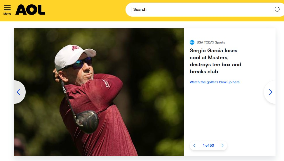Open the Sergio Garcia loses cool headline

pos(215,61)
